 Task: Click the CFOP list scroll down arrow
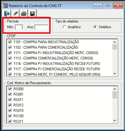[115, 74]
